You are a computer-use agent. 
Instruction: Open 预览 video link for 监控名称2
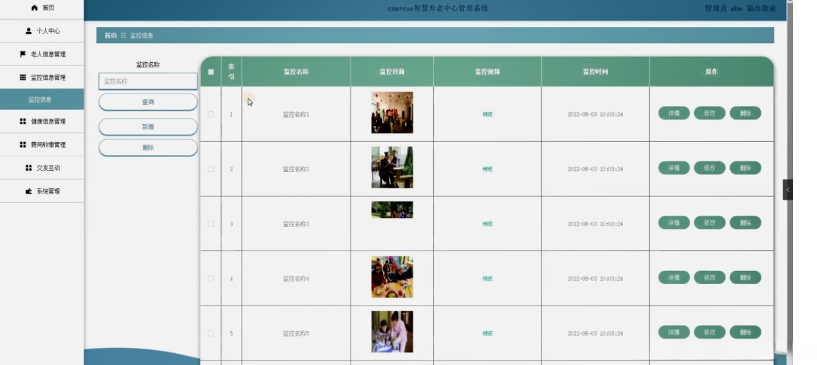click(x=488, y=169)
